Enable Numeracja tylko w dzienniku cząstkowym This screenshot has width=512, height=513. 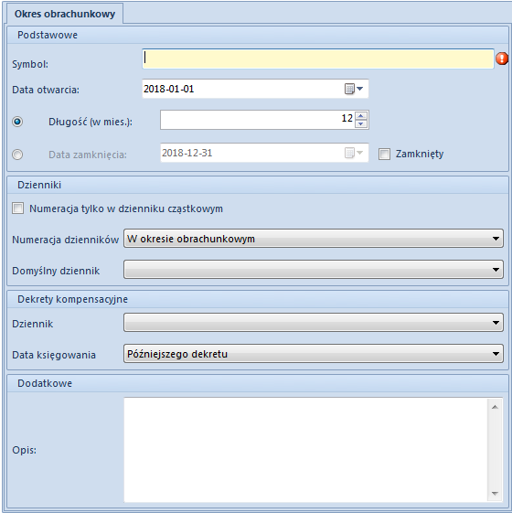click(x=17, y=208)
